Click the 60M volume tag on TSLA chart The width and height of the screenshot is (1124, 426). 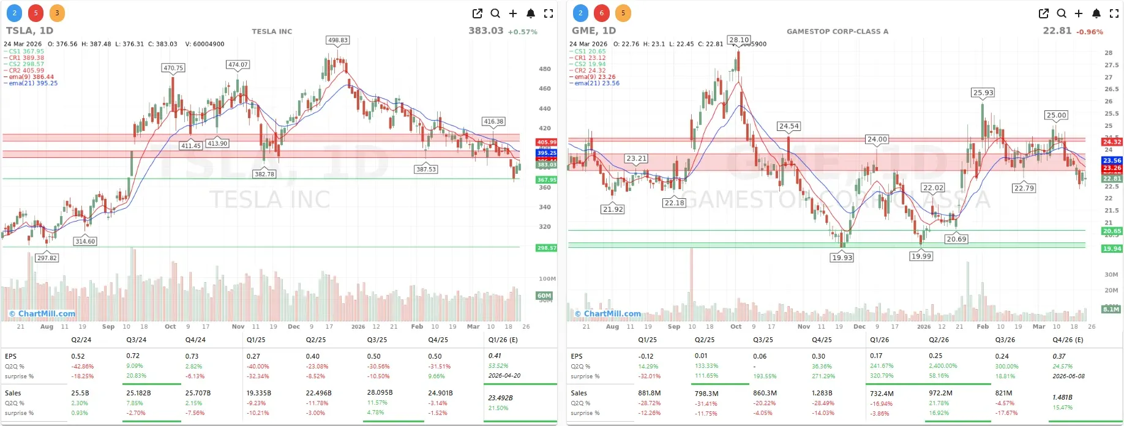[544, 296]
